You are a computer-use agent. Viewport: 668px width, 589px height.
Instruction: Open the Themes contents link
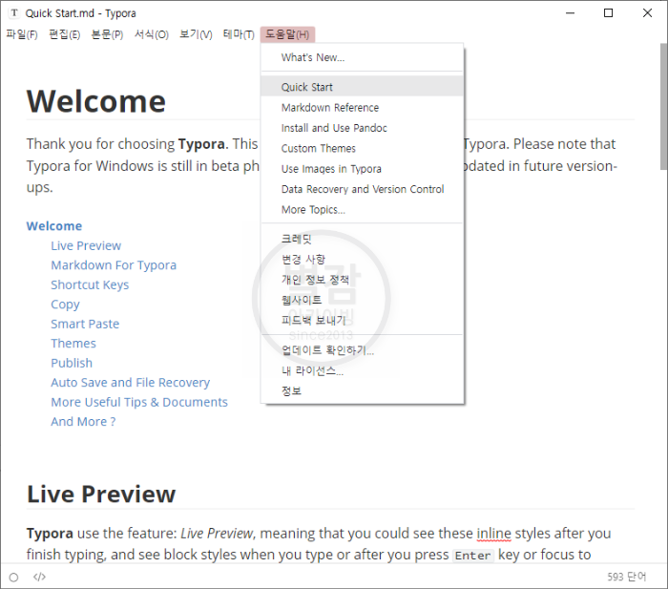(x=73, y=344)
